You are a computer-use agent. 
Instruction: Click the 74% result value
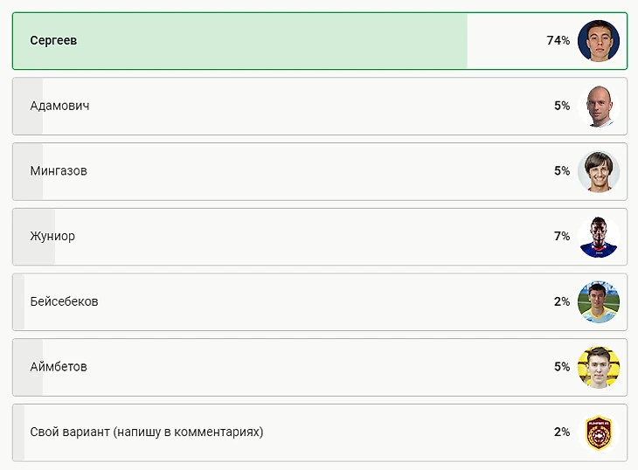tap(558, 41)
